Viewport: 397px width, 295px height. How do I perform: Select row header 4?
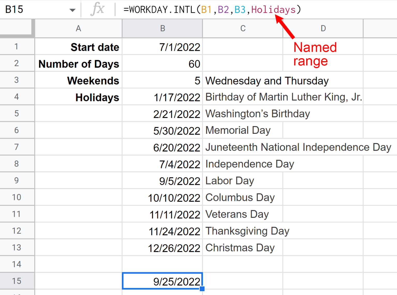17,97
